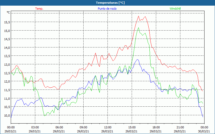This screenshot has height=134, width=215.
Task: Click the °C unit label on axis
Action: pyautogui.click(x=8, y=12)
